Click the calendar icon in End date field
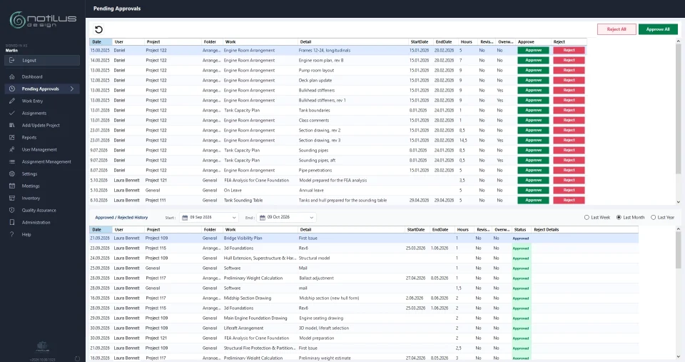The image size is (685, 362). coord(263,217)
